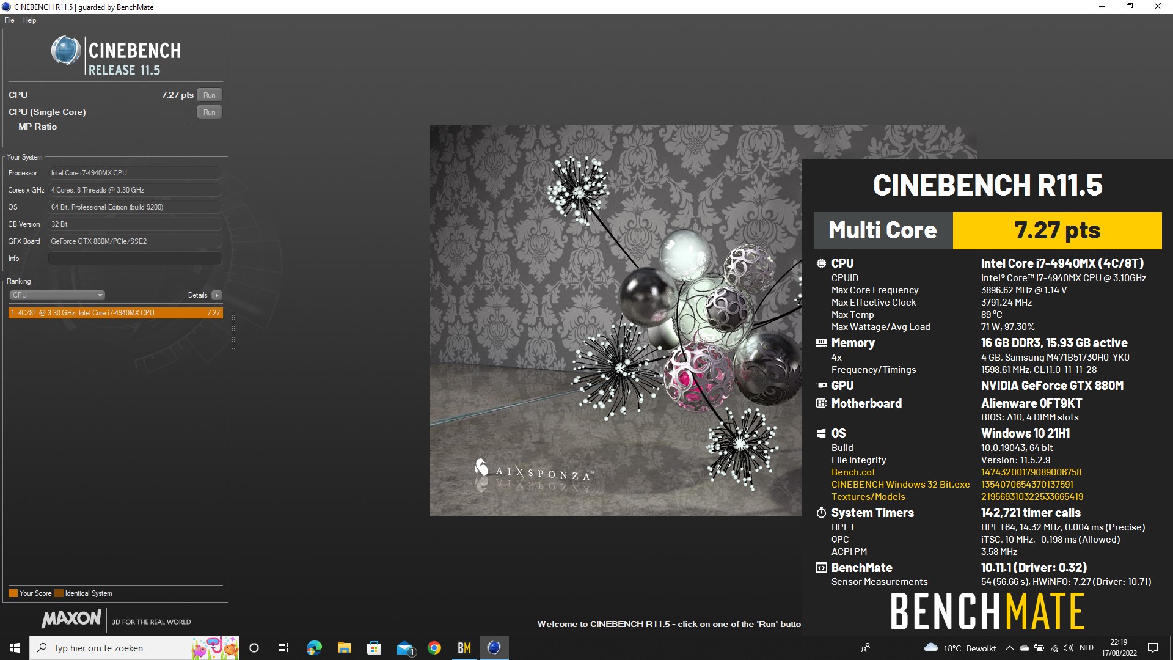This screenshot has height=660, width=1173.
Task: Click the Processor field in Your System
Action: pos(134,173)
